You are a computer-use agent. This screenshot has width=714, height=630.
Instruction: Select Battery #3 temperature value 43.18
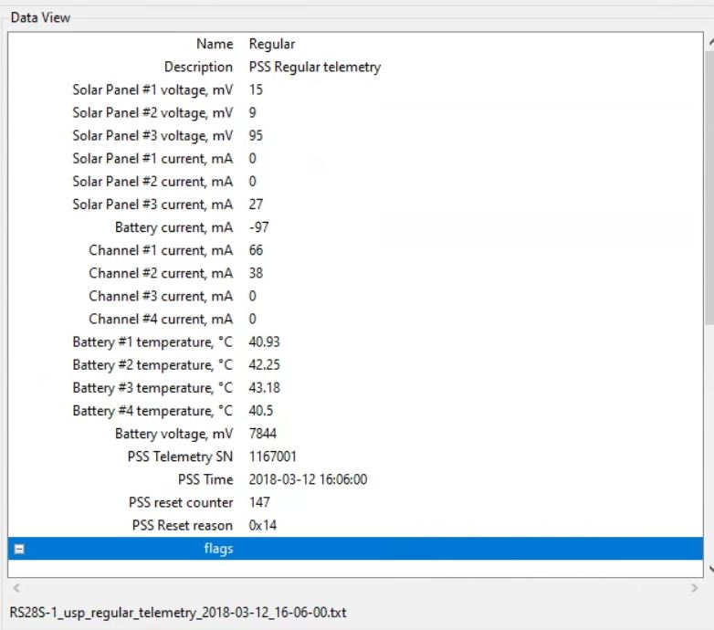(264, 388)
